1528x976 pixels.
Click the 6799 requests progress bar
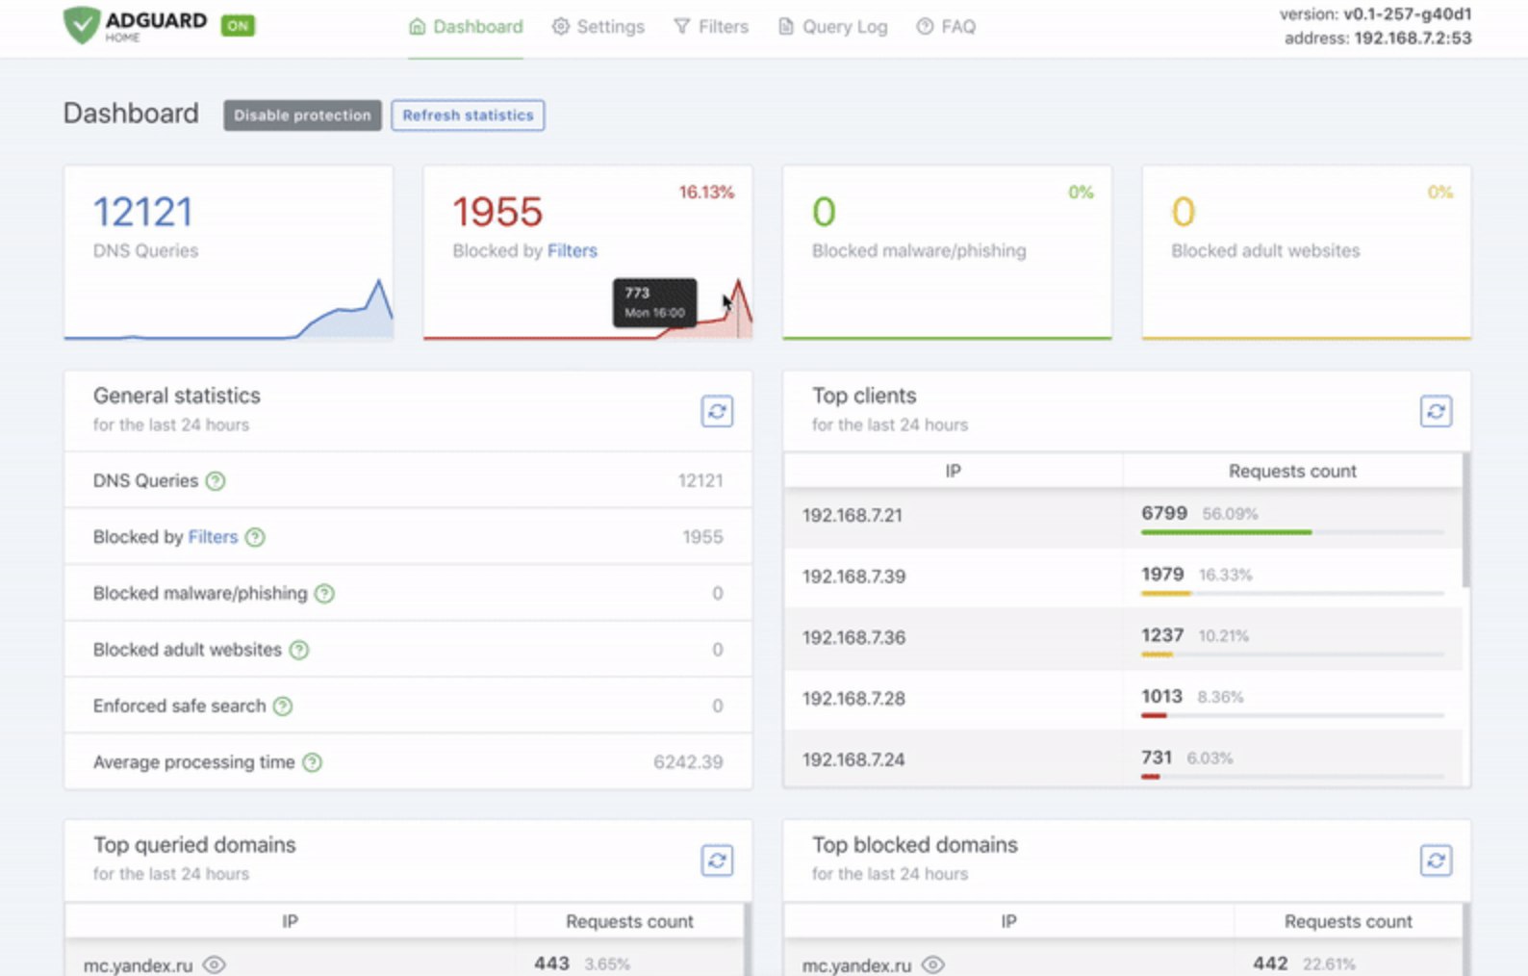(1292, 532)
